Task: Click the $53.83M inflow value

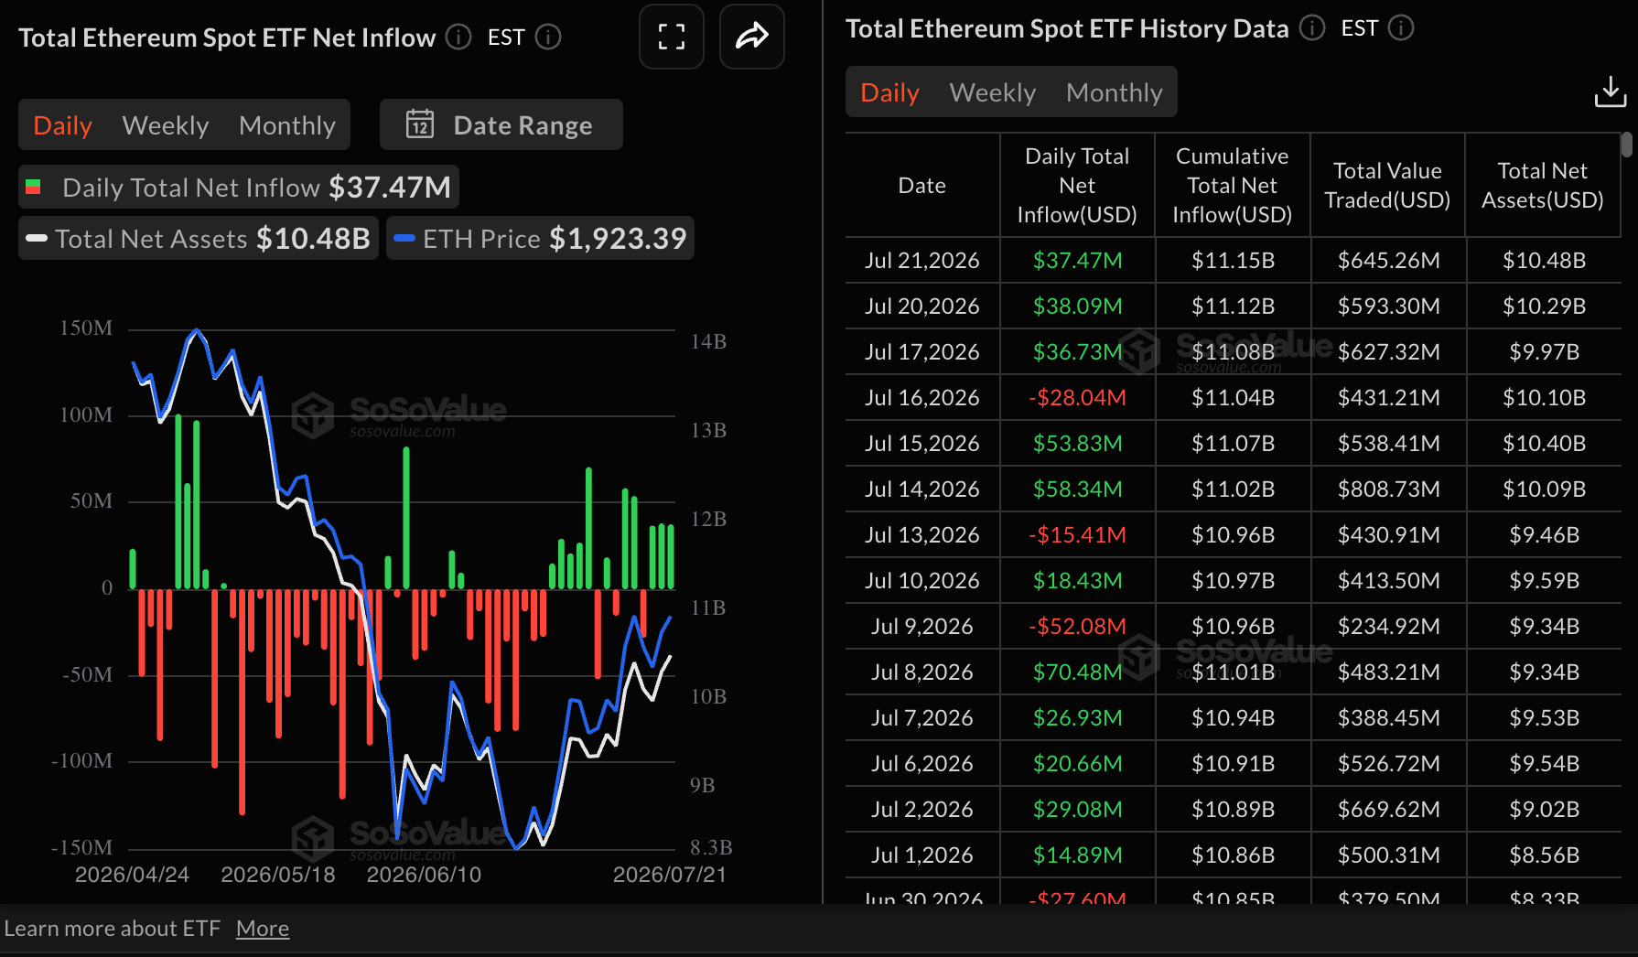Action: tap(1077, 444)
